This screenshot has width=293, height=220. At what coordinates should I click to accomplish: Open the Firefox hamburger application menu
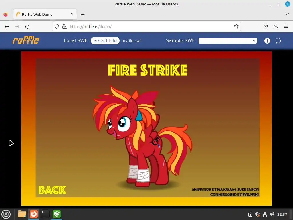point(286,27)
